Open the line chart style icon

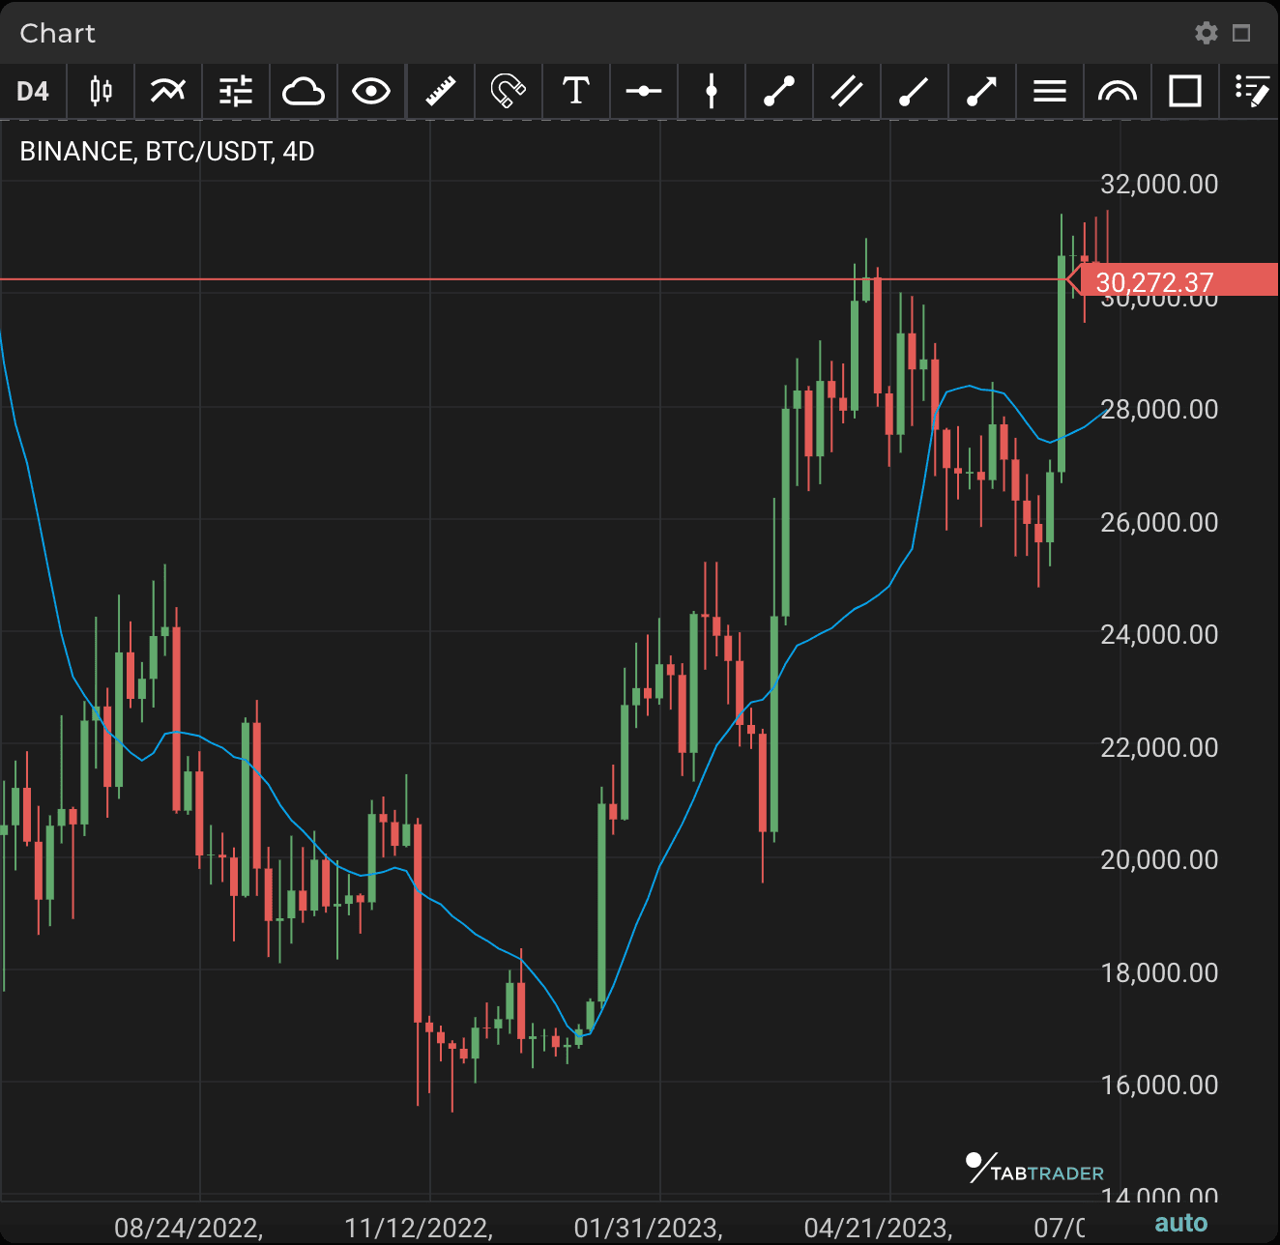click(166, 91)
